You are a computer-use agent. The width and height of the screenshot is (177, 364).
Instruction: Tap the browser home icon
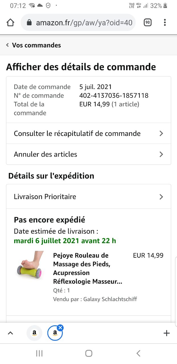(x=10, y=22)
